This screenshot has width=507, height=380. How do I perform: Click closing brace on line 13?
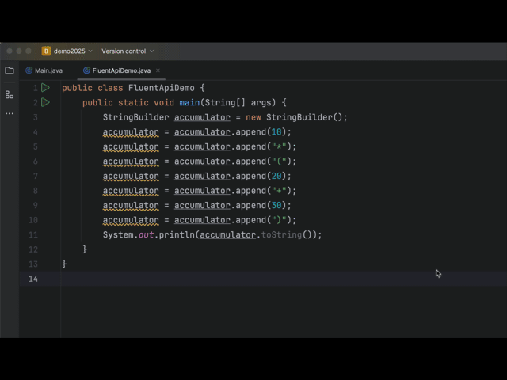tap(64, 264)
